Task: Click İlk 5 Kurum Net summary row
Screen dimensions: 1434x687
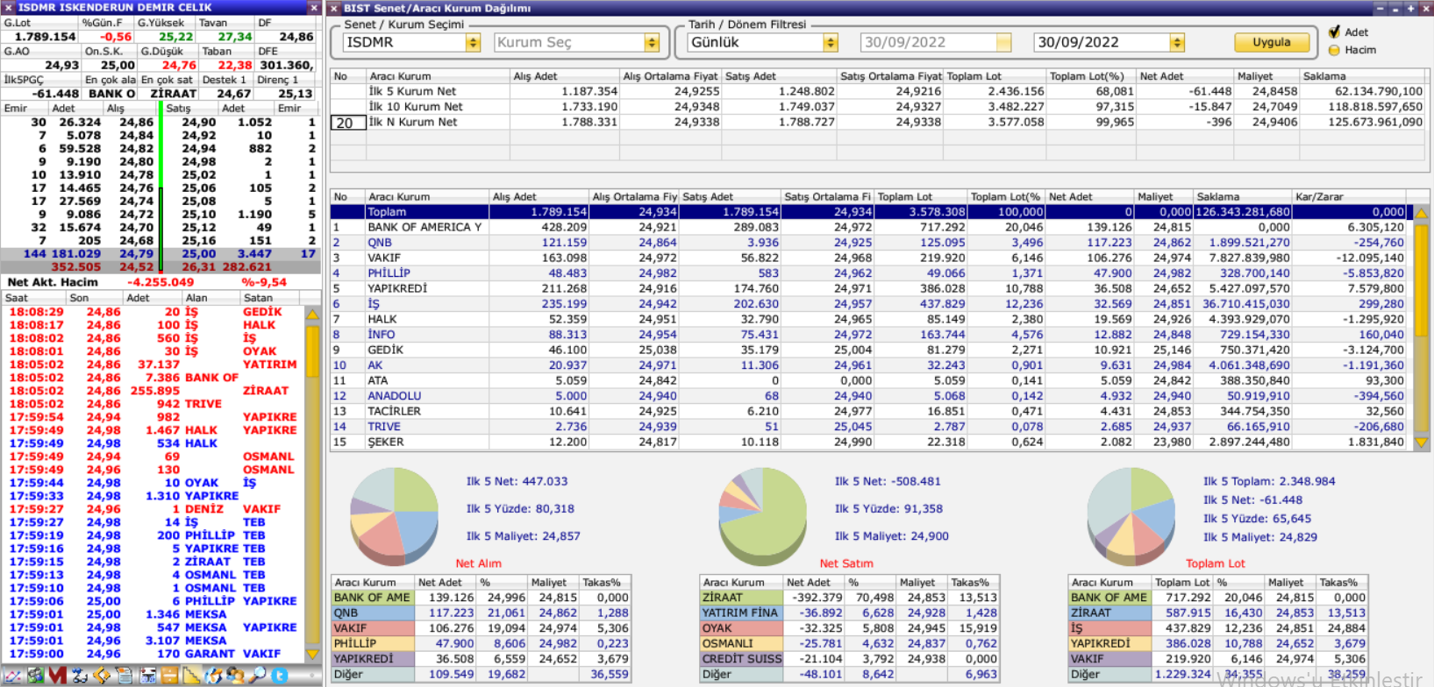Action: (879, 91)
